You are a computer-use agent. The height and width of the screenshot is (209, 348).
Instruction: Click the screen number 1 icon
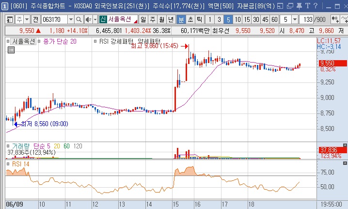5,6
